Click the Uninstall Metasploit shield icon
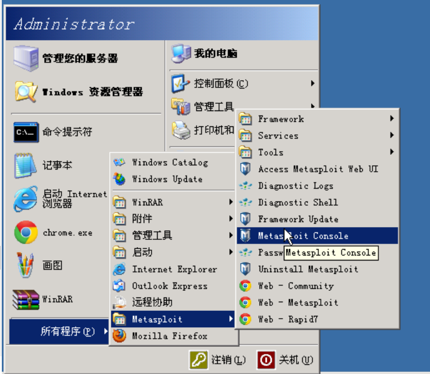This screenshot has width=430, height=374. [x=246, y=269]
